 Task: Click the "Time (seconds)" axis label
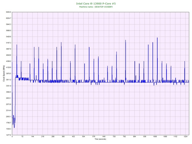pos(100,139)
